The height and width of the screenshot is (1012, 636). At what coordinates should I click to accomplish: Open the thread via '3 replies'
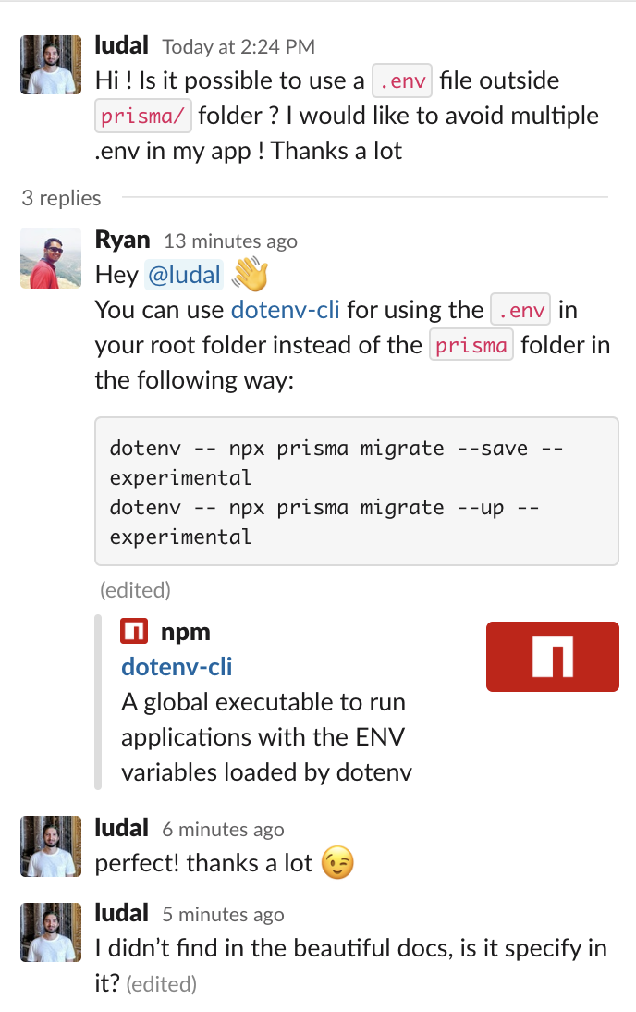pyautogui.click(x=61, y=198)
